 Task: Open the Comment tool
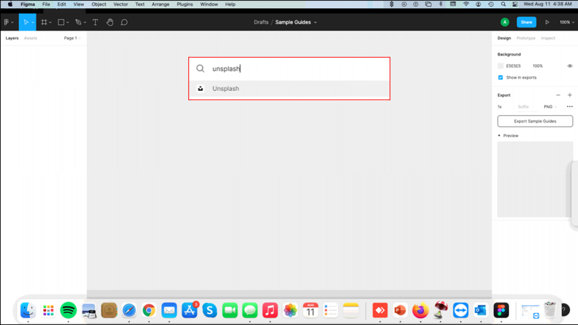pos(124,22)
